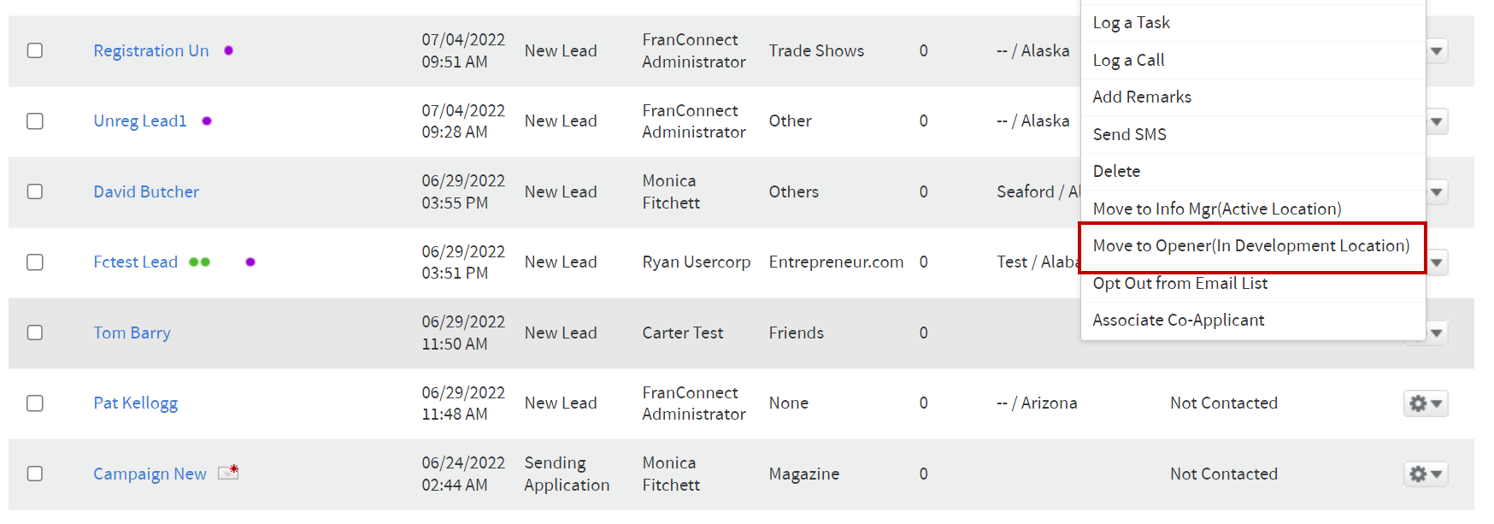The width and height of the screenshot is (1494, 524).
Task: Tick the checkbox for Registration Un row
Action: tap(35, 50)
